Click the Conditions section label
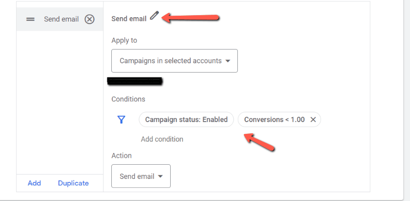The image size is (410, 201). (128, 99)
